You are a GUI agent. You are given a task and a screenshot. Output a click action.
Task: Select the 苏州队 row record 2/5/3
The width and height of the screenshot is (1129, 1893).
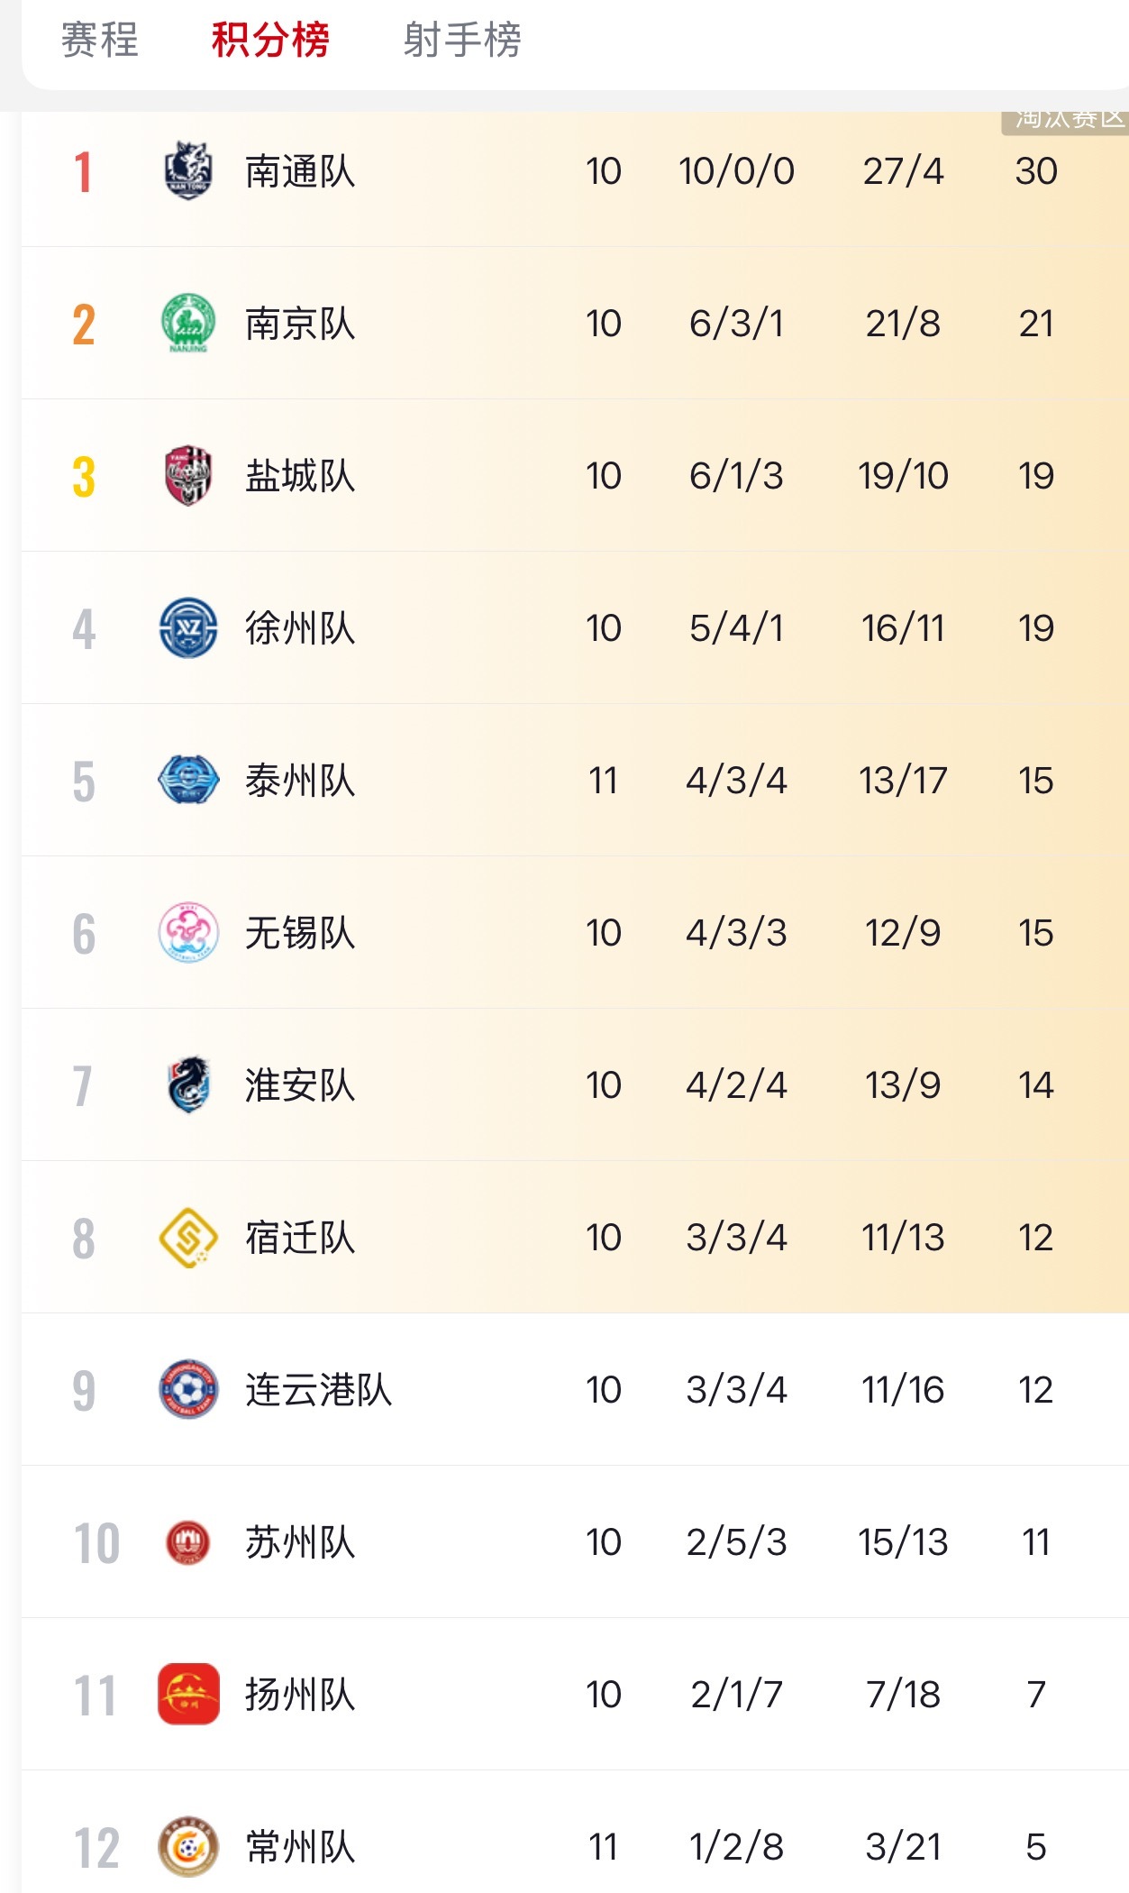[736, 1542]
